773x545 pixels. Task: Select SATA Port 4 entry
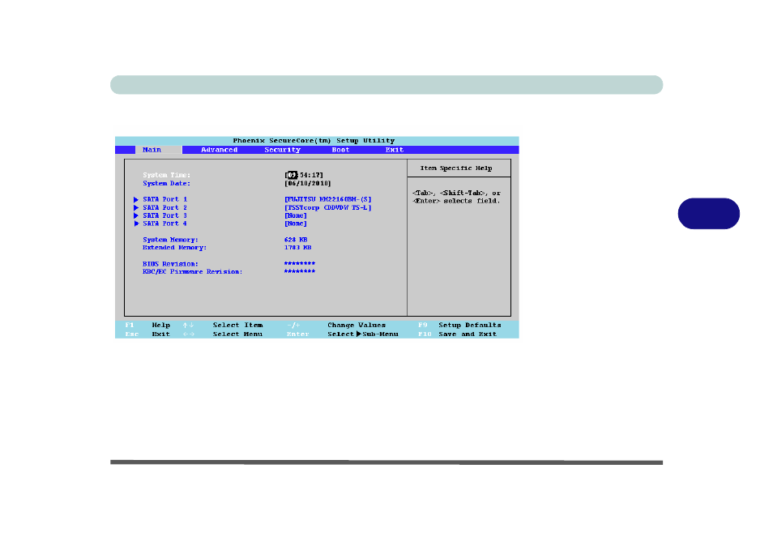coord(164,224)
